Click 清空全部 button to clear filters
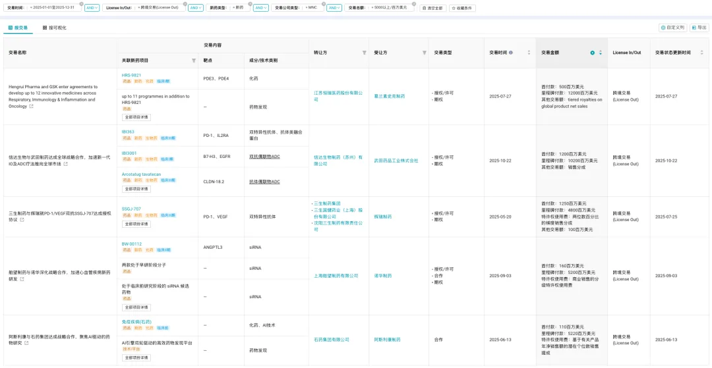Viewport: 712px width, 368px height. [433, 8]
